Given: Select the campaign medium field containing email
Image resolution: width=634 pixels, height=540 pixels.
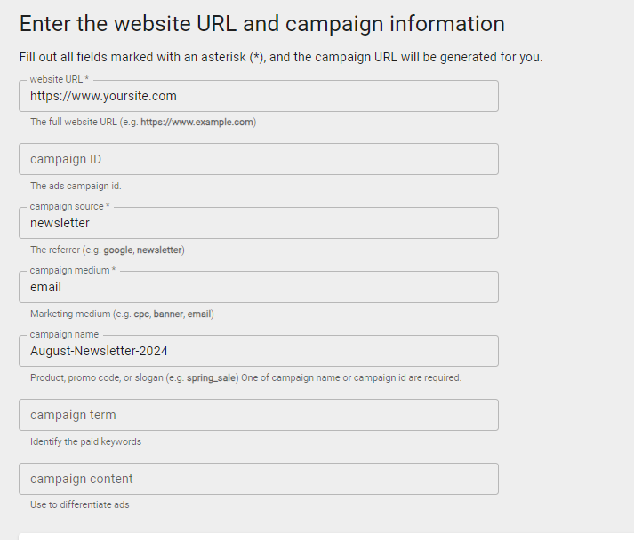Looking at the screenshot, I should (258, 287).
